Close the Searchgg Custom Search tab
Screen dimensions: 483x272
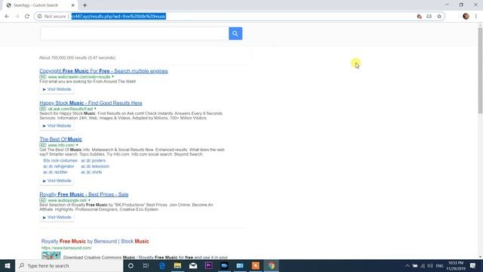click(73, 5)
